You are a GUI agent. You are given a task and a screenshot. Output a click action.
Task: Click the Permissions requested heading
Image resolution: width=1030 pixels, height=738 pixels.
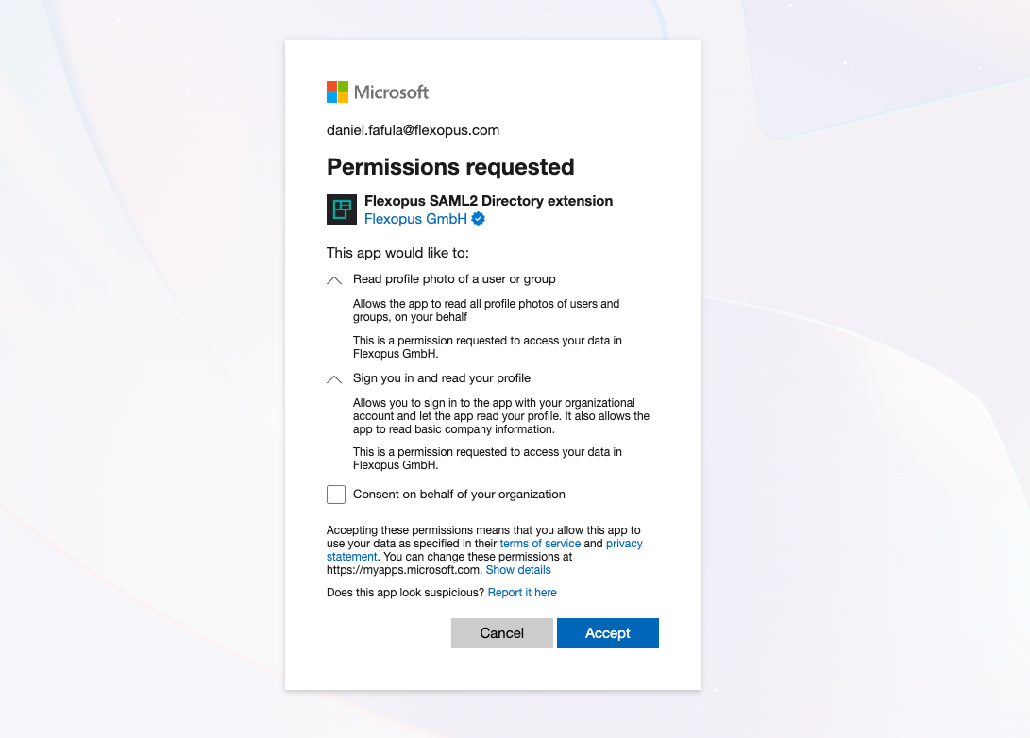click(450, 167)
